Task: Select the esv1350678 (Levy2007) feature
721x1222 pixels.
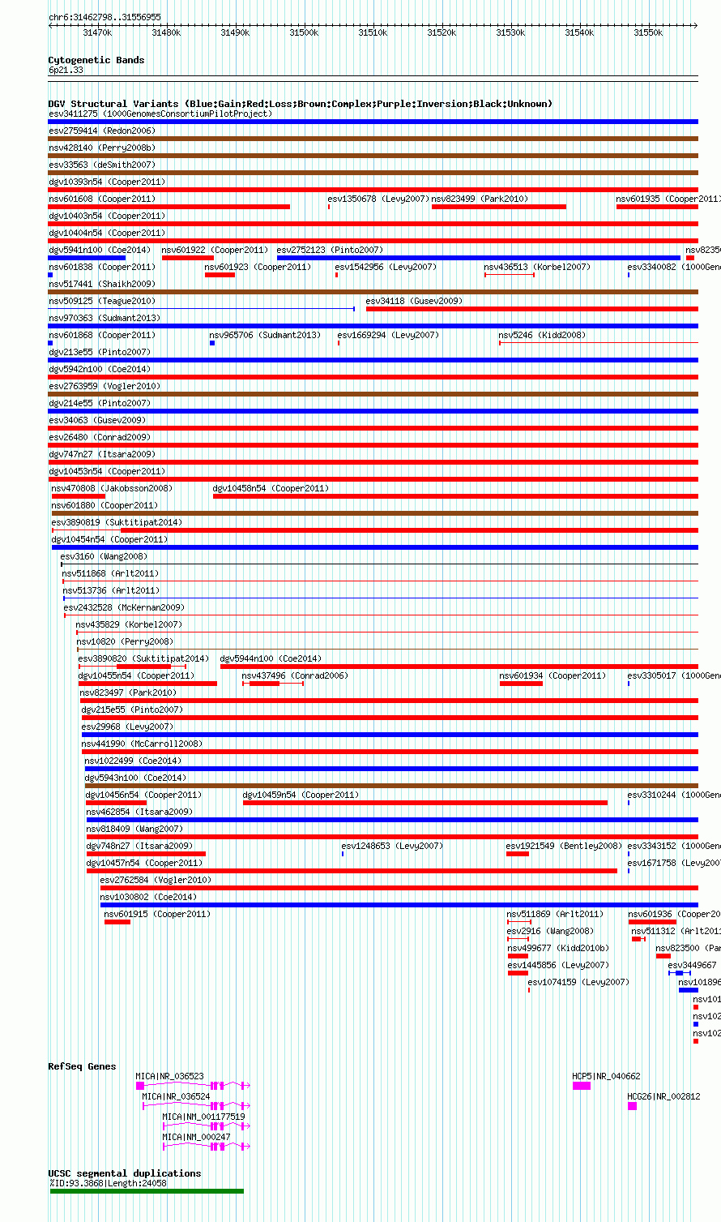Action: coord(378,199)
